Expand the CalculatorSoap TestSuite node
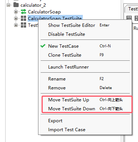This screenshot has width=138, height=142. click(x=16, y=18)
